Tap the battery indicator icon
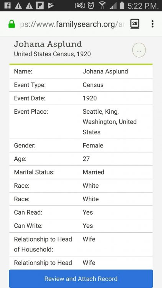162x288 pixels. tap(122, 5)
